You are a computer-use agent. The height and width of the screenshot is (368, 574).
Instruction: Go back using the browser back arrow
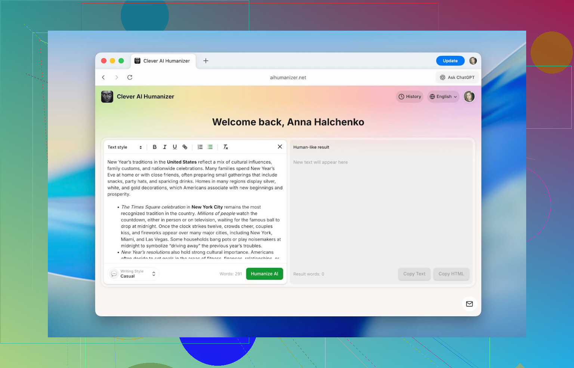coord(104,77)
